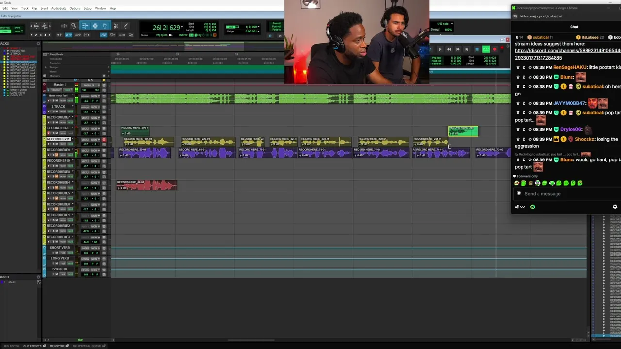Viewport: 621px width, 349px height.
Task: Click Return to Zero in Transport window
Action: pyautogui.click(x=441, y=49)
